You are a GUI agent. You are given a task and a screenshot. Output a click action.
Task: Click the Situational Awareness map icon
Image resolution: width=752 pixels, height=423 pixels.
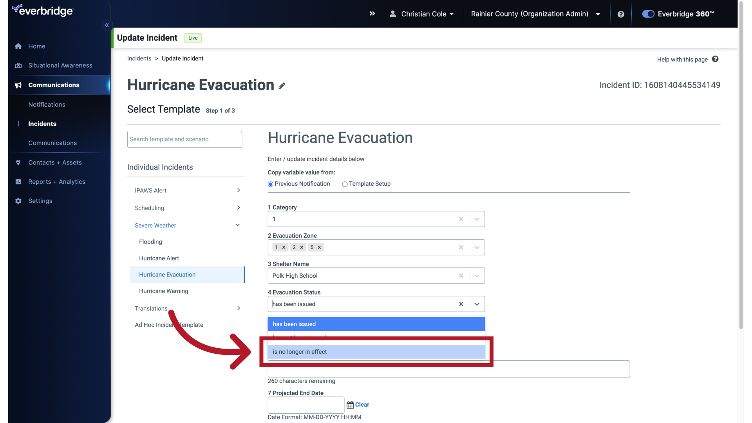point(18,65)
